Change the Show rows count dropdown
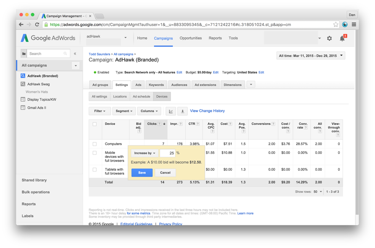Viewport: 375px width, 248px height. tap(318, 192)
